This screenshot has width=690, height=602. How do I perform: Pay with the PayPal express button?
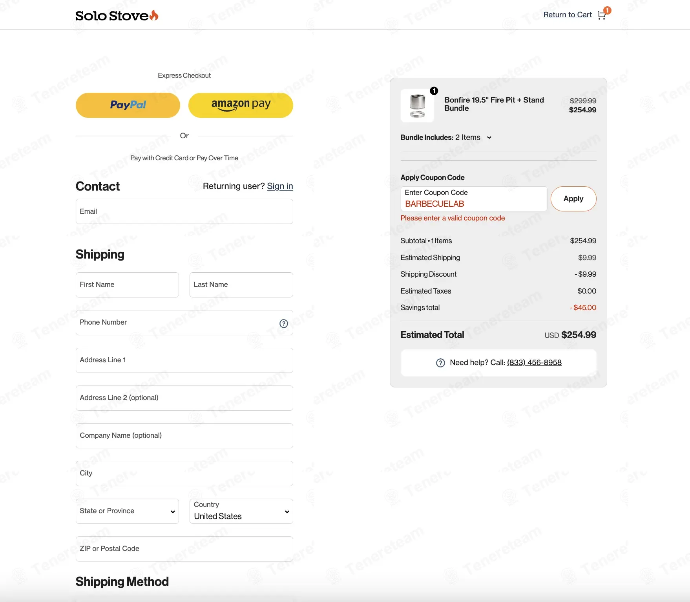[x=128, y=105]
